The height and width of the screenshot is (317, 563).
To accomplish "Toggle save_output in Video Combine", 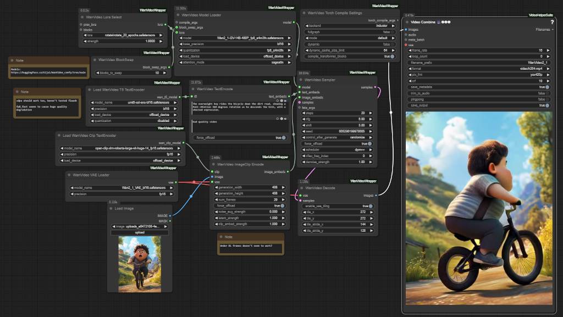I will (x=479, y=105).
